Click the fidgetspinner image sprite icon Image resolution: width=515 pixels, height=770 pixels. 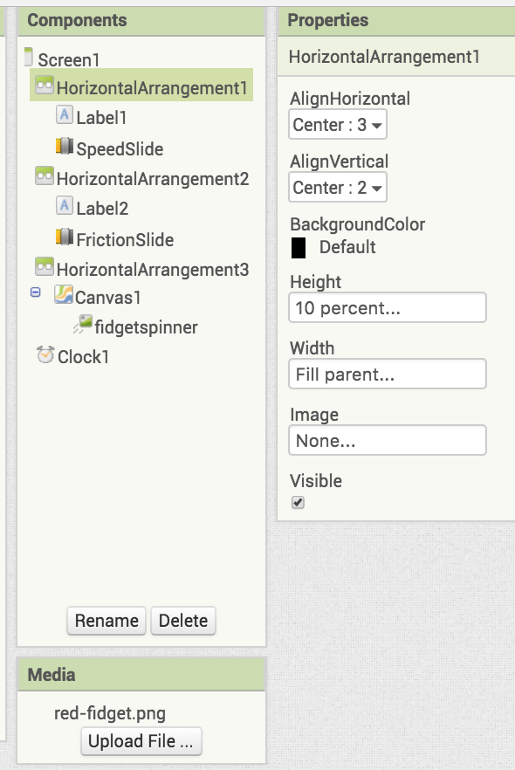(83, 324)
